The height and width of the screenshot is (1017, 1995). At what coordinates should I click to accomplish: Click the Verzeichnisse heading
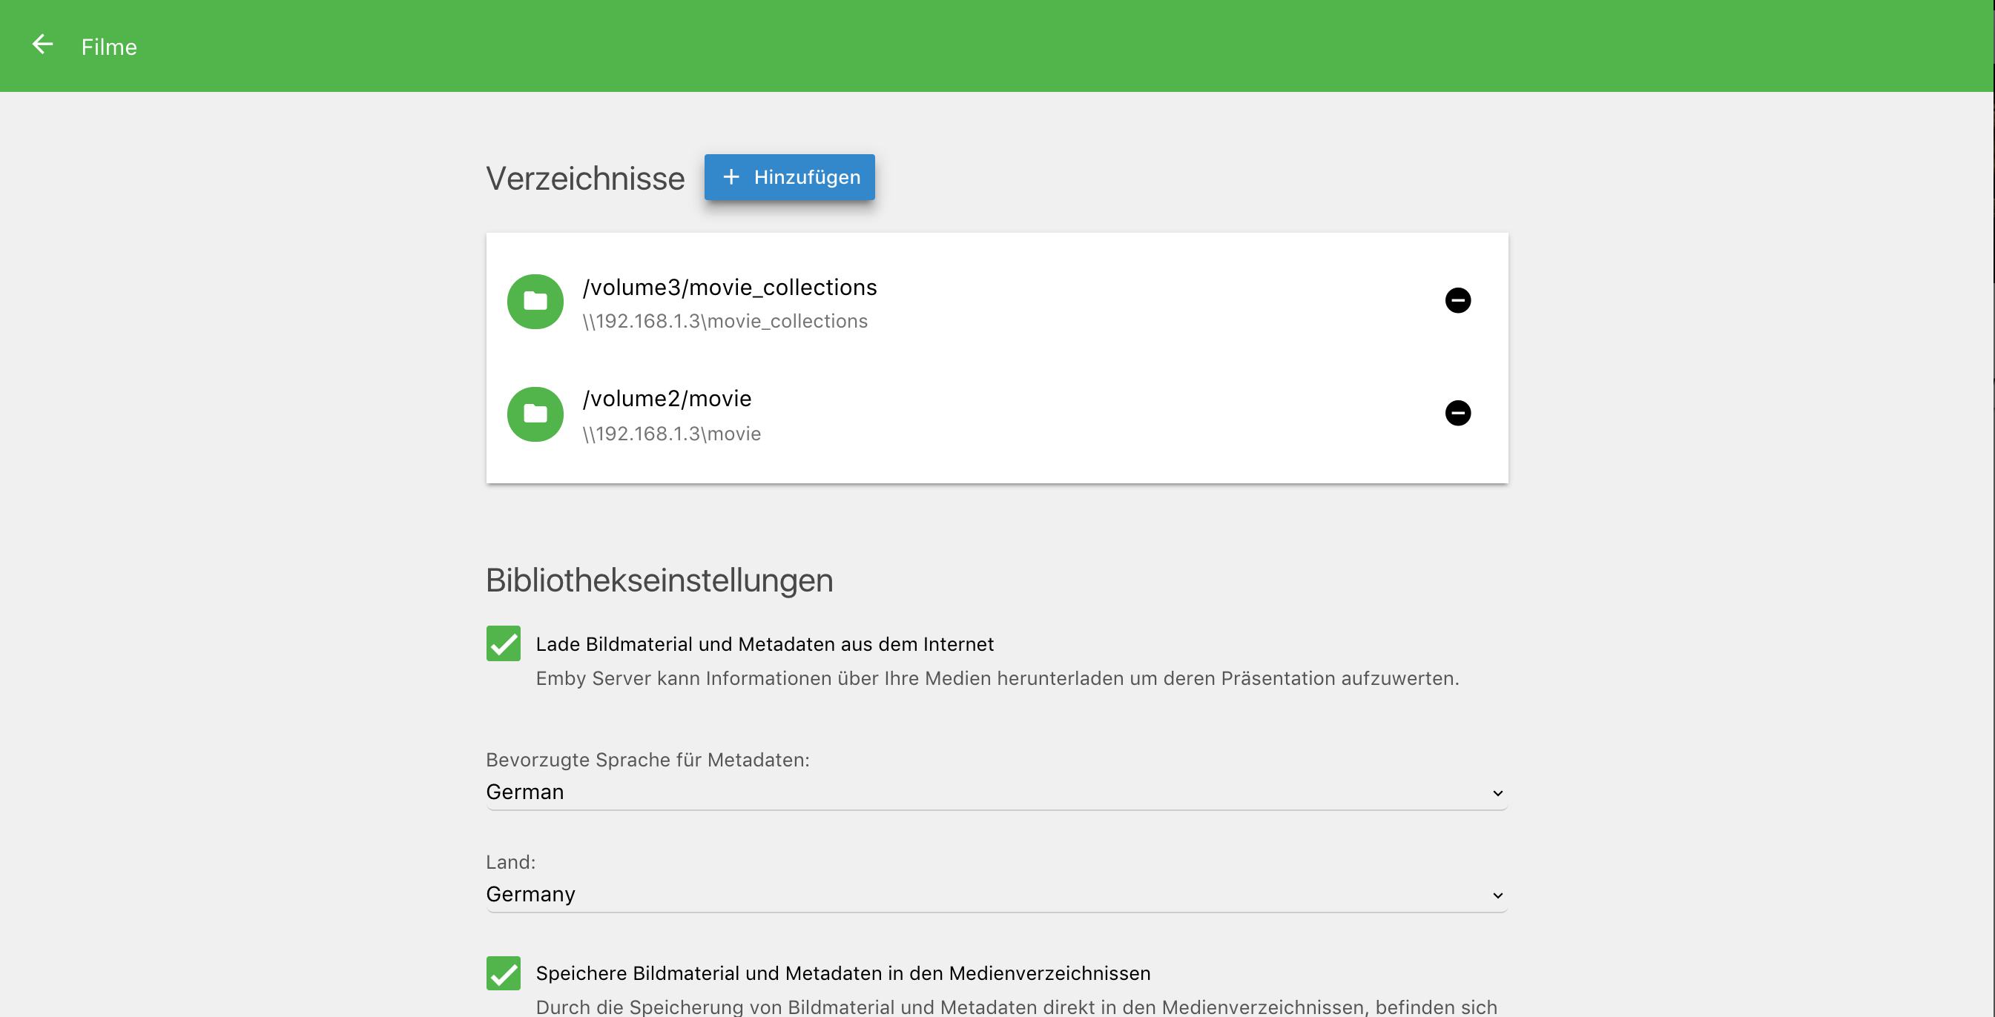click(x=585, y=178)
